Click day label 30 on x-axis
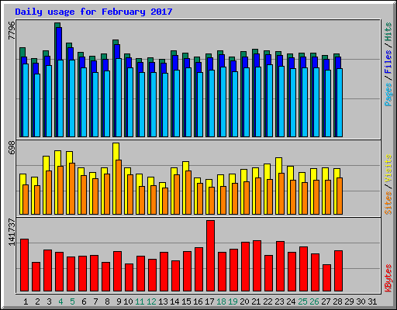This screenshot has height=310, width=397. [x=361, y=301]
